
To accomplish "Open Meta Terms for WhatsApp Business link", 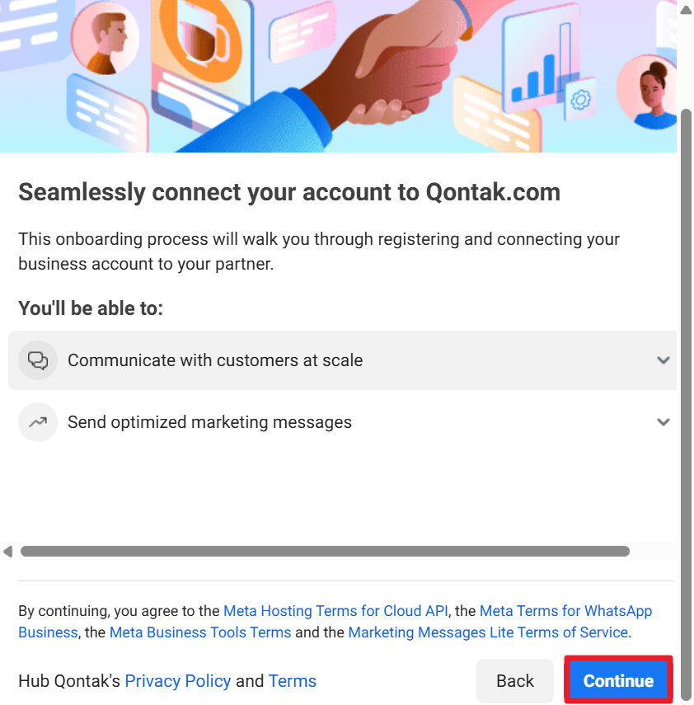I will click(x=565, y=610).
